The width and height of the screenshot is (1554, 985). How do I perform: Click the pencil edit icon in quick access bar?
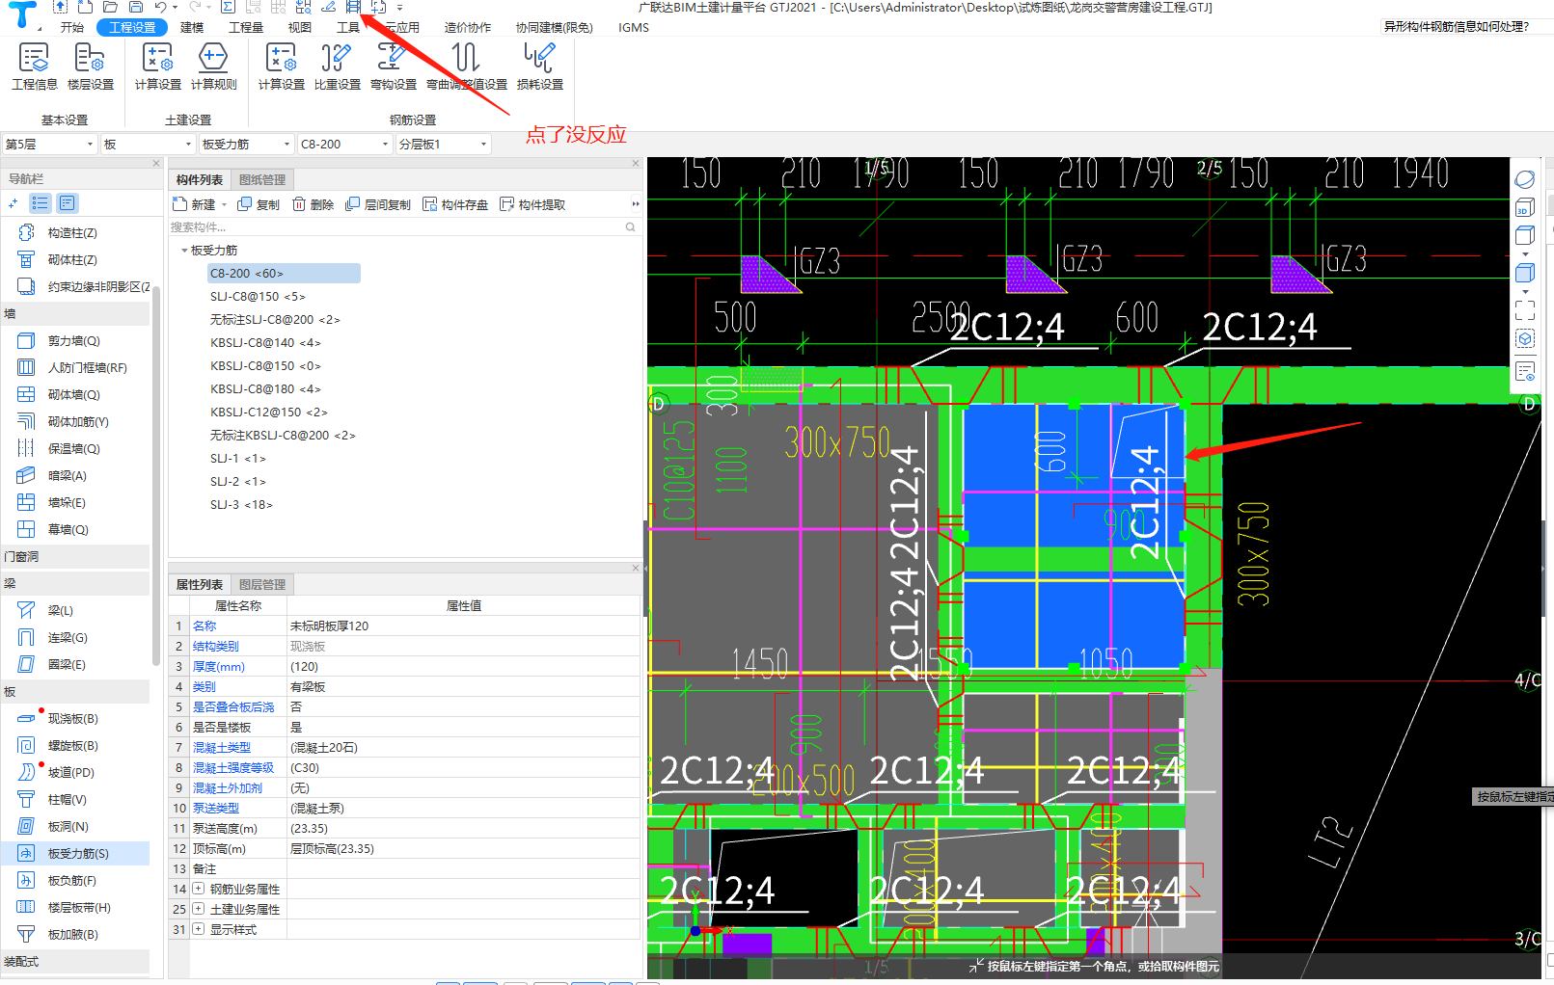pyautogui.click(x=328, y=7)
